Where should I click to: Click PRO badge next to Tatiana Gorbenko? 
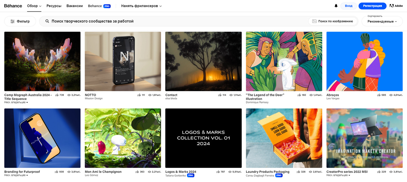pos(191,176)
